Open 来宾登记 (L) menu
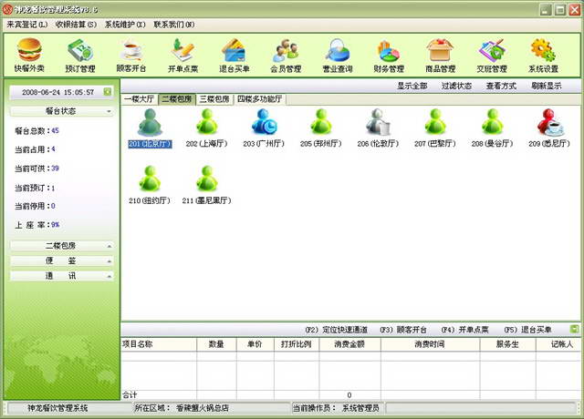This screenshot has width=584, height=419. coord(26,25)
